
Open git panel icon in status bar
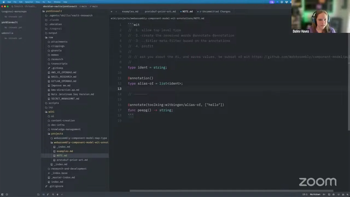point(48,195)
